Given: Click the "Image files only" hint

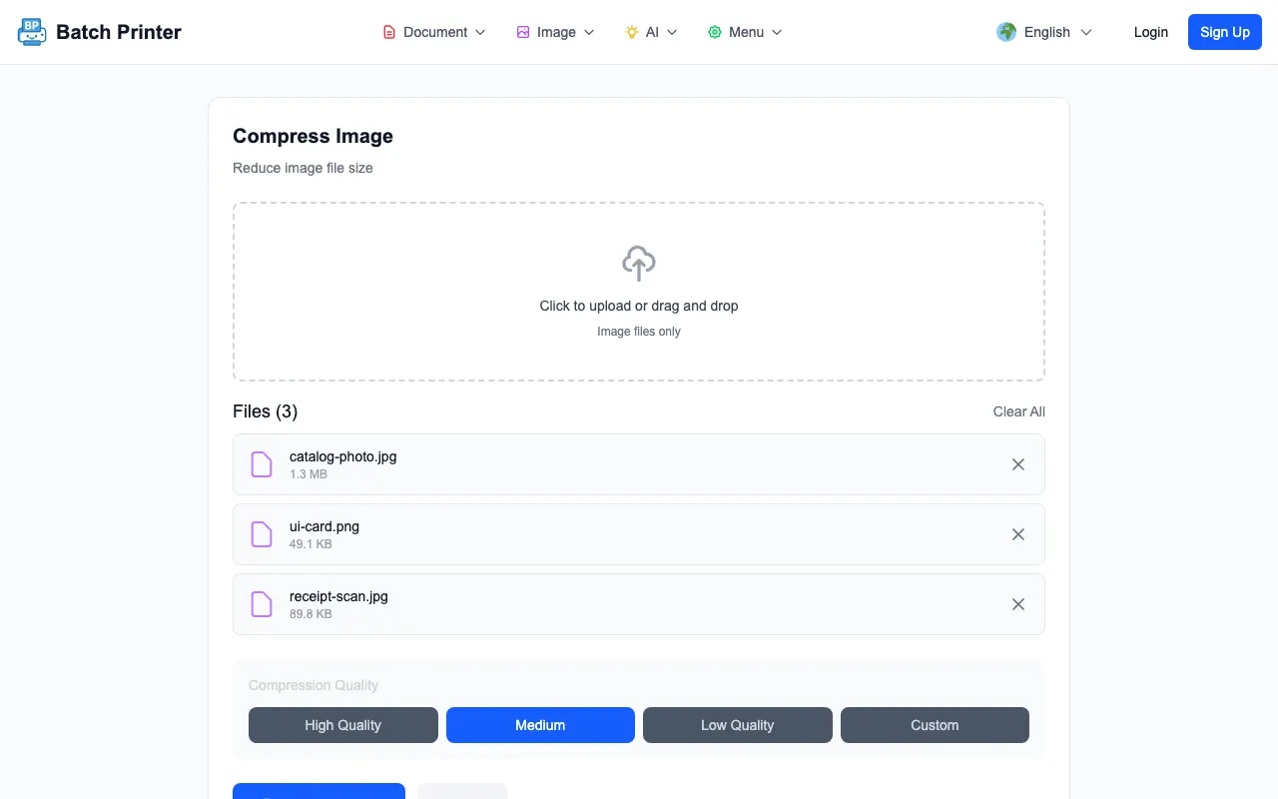Looking at the screenshot, I should [639, 332].
